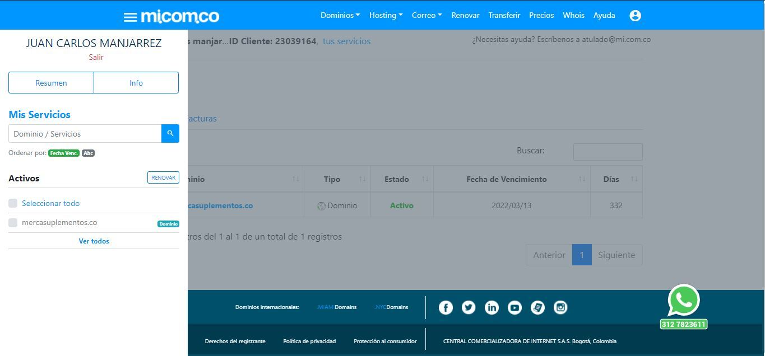Visit the Facebook page icon
This screenshot has height=356, width=765.
coord(446,307)
